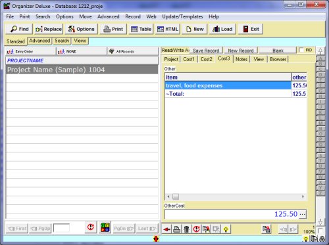
Task: Click the red-black splitter icon in status bar
Action: pyautogui.click(x=156, y=238)
